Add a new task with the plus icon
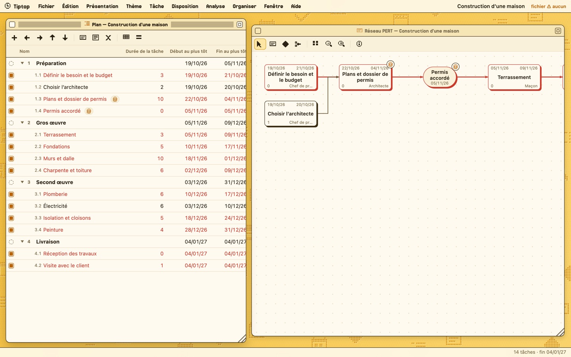The height and width of the screenshot is (357, 571). pos(14,38)
